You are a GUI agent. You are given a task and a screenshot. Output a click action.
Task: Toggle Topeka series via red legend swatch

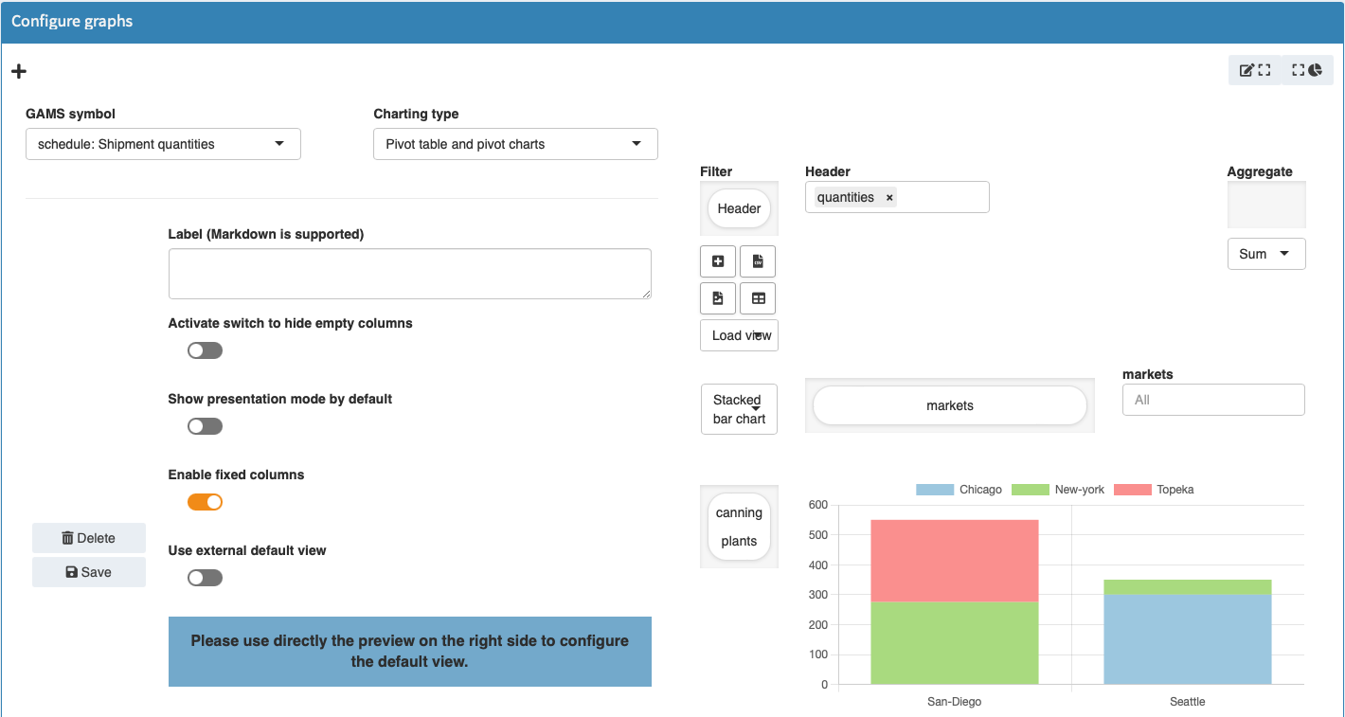(1133, 490)
